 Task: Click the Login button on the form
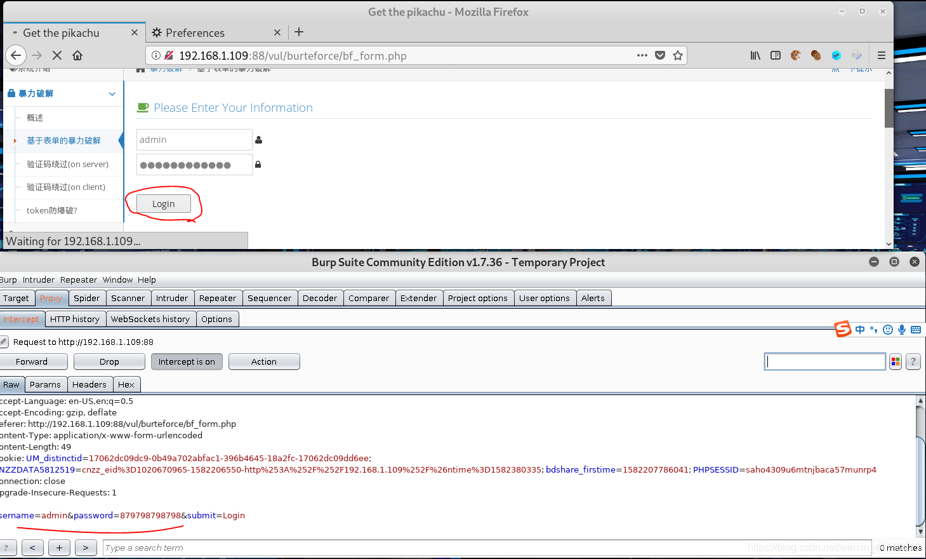[164, 204]
